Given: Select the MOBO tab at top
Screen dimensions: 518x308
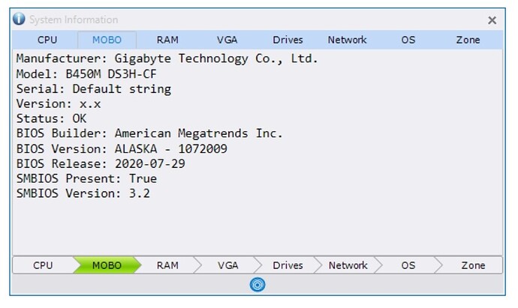Looking at the screenshot, I should (107, 40).
